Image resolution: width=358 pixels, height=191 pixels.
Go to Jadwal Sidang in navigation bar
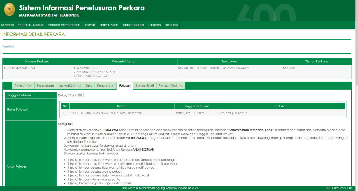(133, 25)
